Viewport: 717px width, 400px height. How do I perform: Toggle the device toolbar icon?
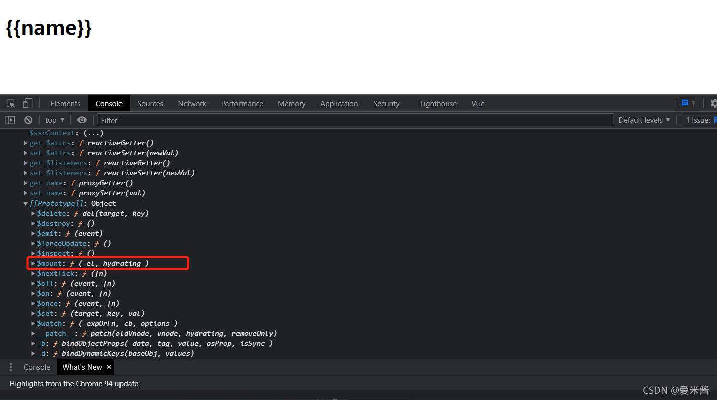[27, 104]
